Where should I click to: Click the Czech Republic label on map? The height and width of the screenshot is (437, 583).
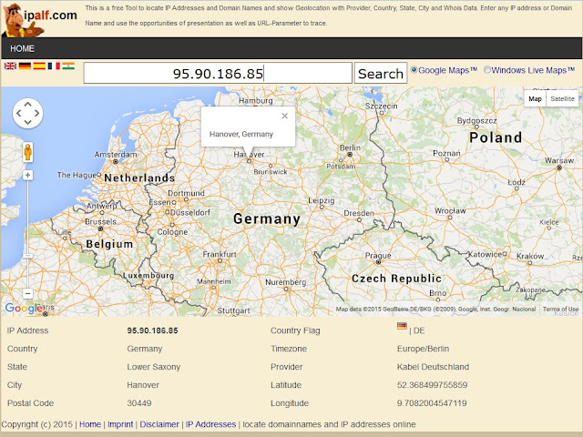coord(397,279)
